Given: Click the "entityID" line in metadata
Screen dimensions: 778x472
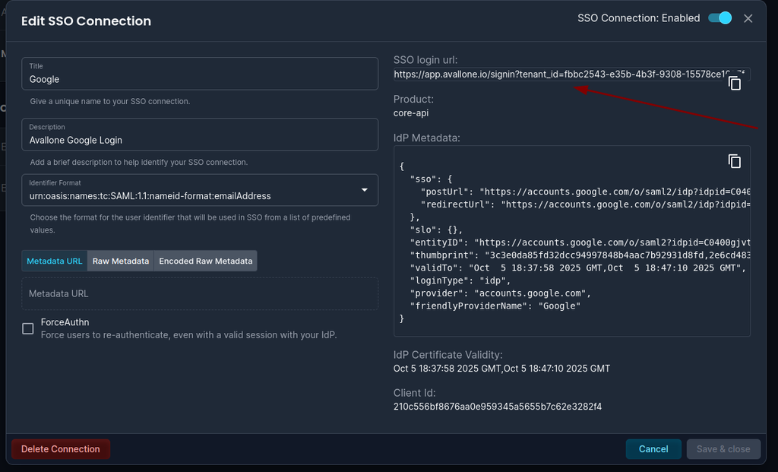Looking at the screenshot, I should (580, 242).
